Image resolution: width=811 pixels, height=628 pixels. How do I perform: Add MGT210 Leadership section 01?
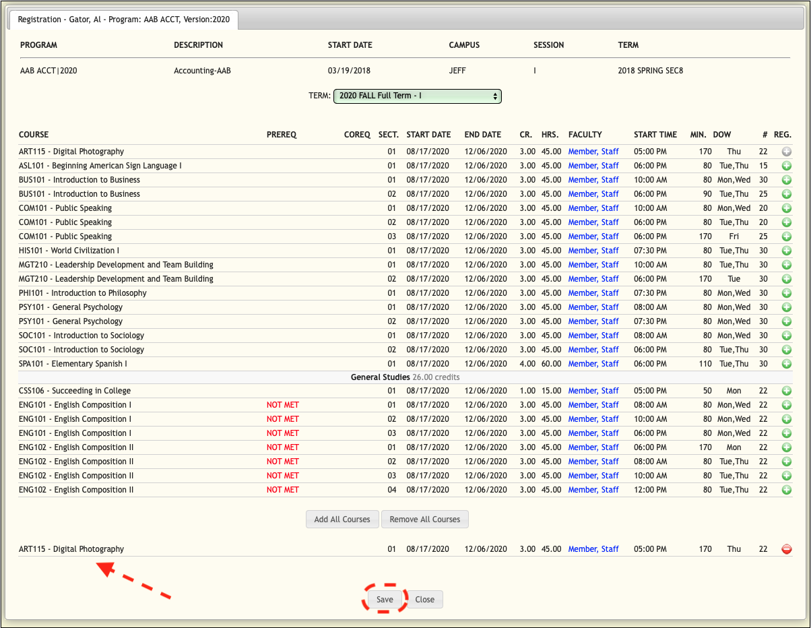click(786, 265)
